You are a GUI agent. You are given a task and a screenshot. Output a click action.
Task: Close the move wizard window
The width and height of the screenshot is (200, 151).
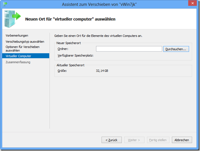(x=192, y=3)
